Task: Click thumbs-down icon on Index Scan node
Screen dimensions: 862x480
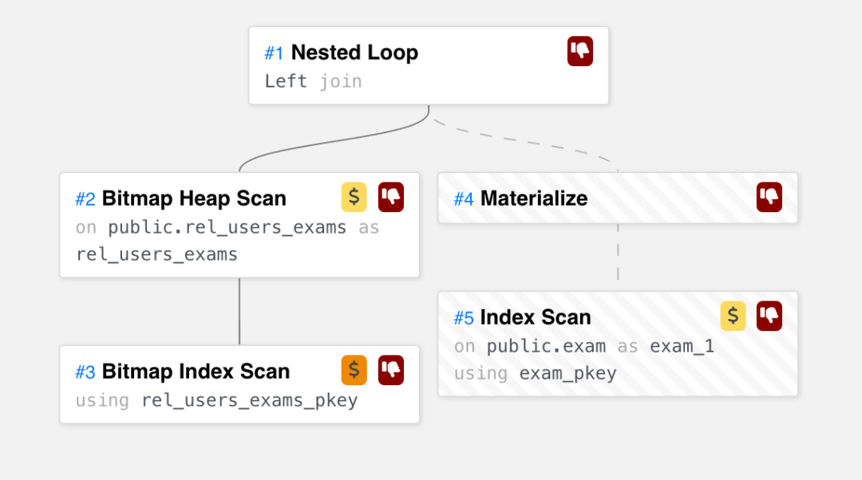Action: pos(769,316)
